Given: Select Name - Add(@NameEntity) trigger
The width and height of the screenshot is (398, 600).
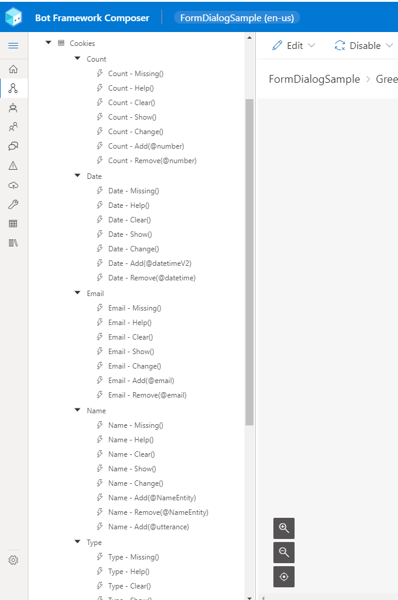Looking at the screenshot, I should click(x=152, y=498).
